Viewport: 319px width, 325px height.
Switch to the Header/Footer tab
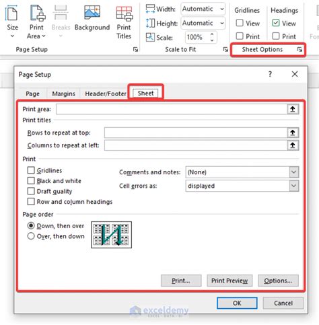click(106, 94)
